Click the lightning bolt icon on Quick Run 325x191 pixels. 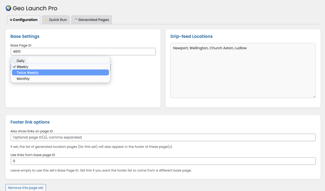46,20
